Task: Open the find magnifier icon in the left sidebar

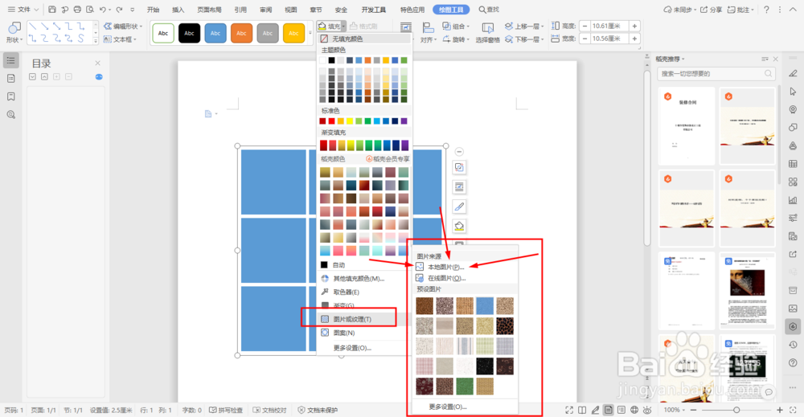Action: click(x=10, y=115)
